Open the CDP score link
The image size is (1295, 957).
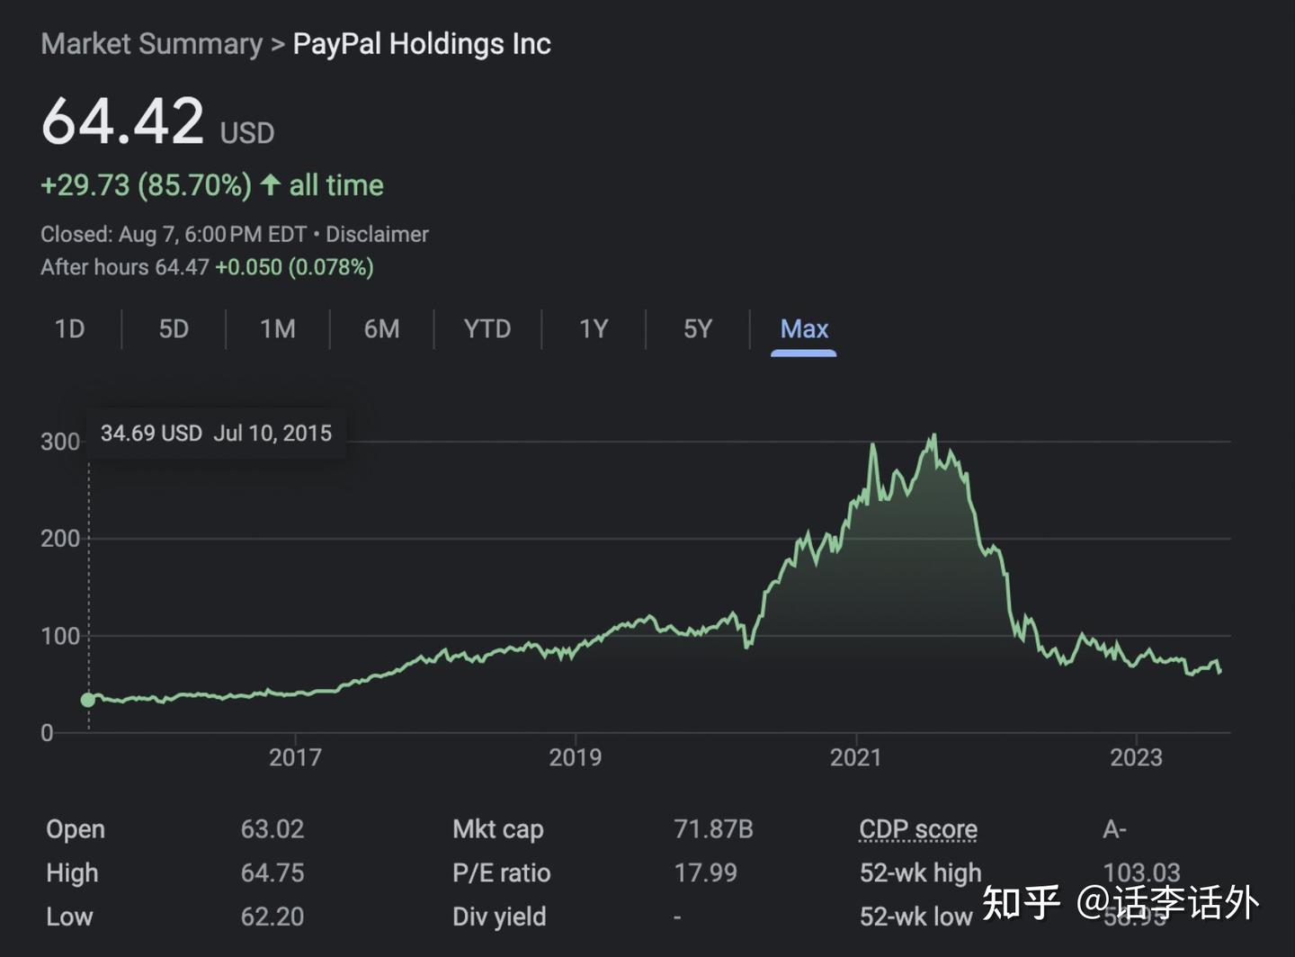pos(917,828)
